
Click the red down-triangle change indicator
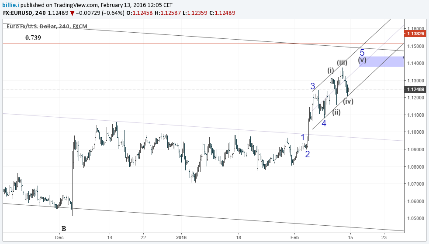(72, 13)
